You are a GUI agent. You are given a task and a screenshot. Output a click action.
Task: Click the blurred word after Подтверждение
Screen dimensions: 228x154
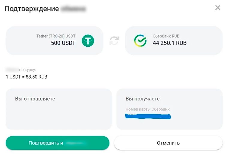[73, 9]
